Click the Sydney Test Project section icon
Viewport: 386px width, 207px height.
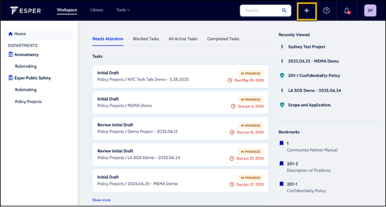point(282,46)
